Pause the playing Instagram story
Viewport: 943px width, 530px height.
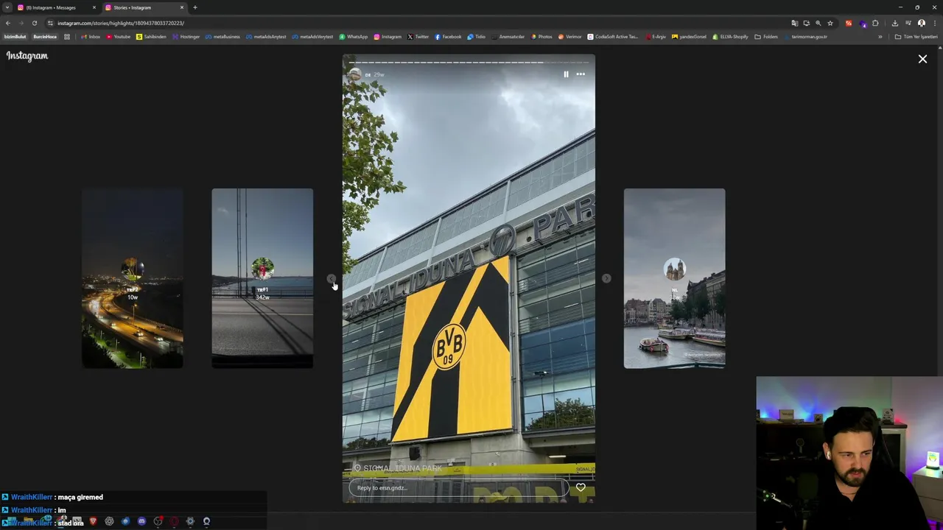tap(566, 74)
